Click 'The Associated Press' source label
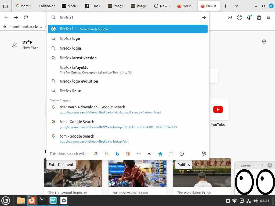 (194, 193)
